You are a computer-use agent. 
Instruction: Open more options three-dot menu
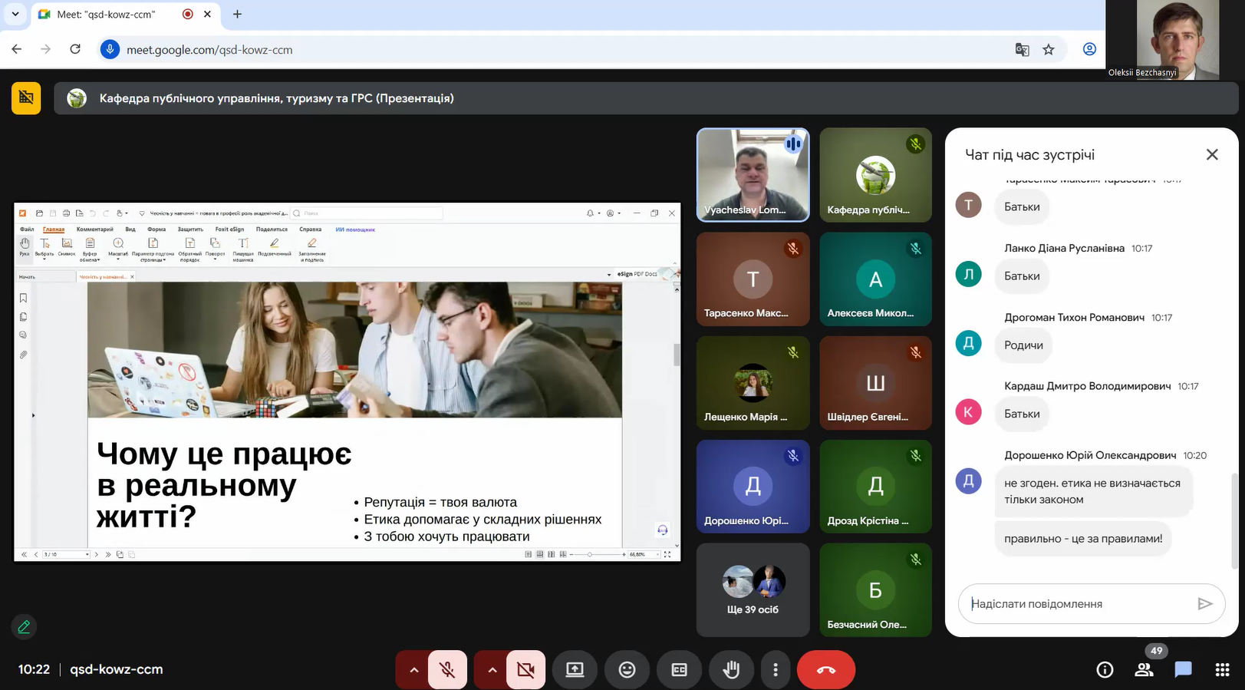(x=776, y=670)
